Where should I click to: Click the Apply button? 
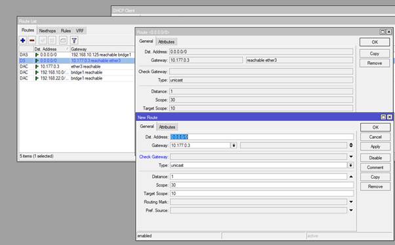tap(375, 146)
